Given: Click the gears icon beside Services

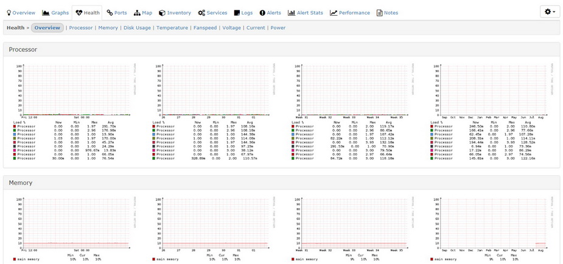Looking at the screenshot, I should [201, 13].
